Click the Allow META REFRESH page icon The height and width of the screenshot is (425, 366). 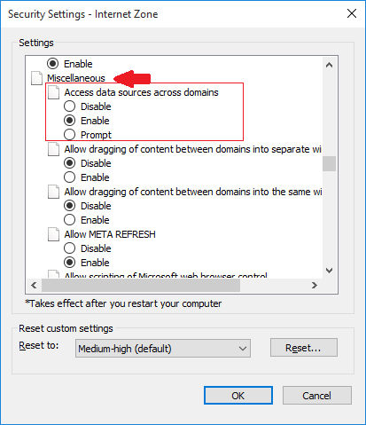[x=54, y=234]
